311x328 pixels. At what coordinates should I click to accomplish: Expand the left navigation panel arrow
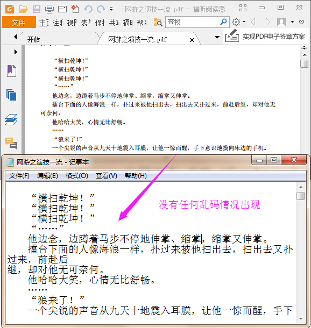coord(16,52)
